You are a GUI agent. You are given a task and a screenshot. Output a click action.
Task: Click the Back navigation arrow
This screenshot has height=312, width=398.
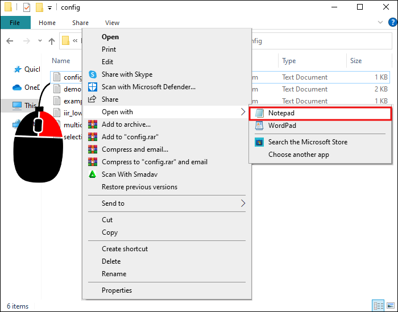tap(10, 41)
